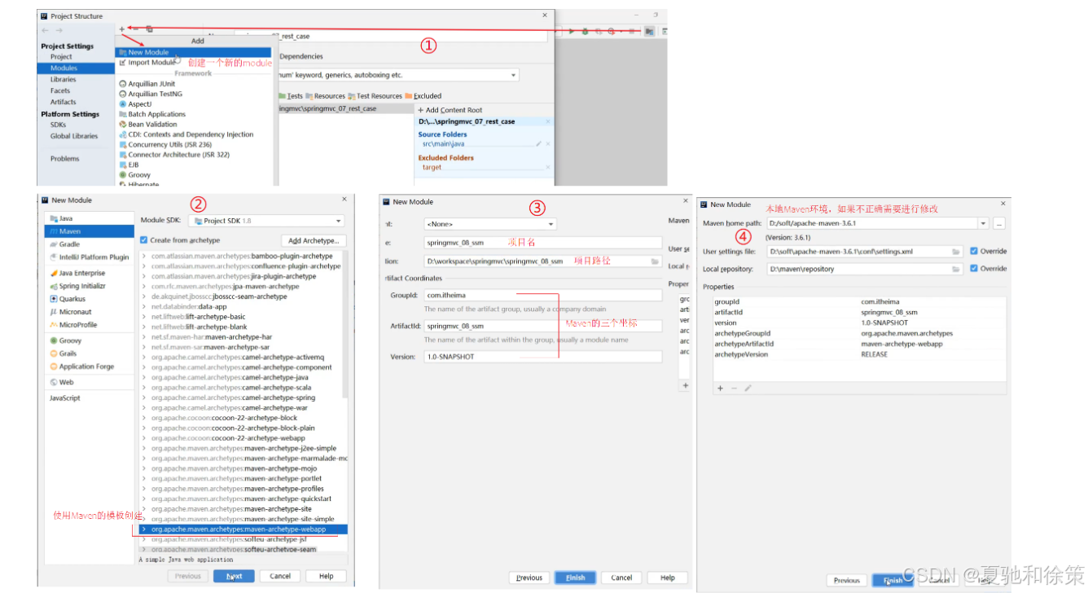The width and height of the screenshot is (1088, 593).
Task: Switch to the Dependencies tab
Action: tap(301, 57)
